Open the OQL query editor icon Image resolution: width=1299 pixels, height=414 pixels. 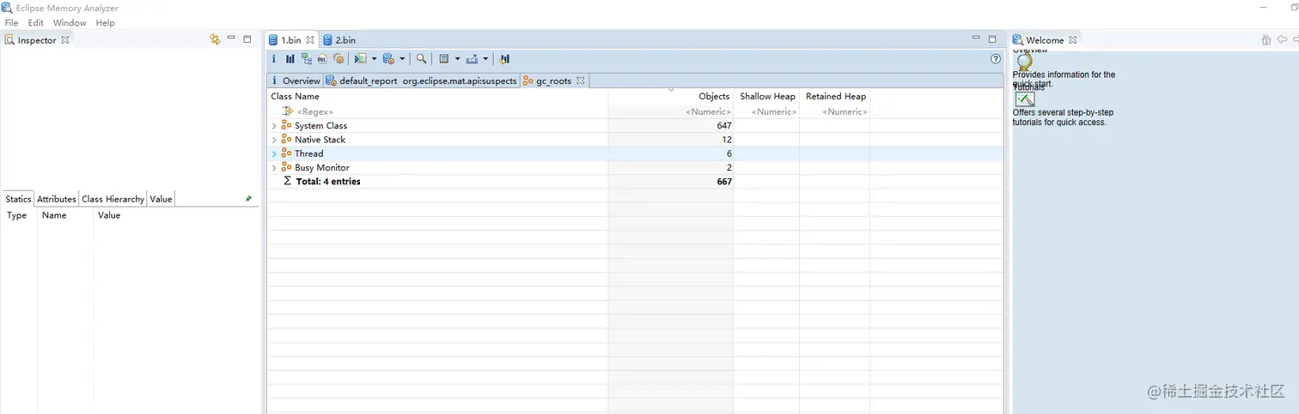pyautogui.click(x=322, y=59)
